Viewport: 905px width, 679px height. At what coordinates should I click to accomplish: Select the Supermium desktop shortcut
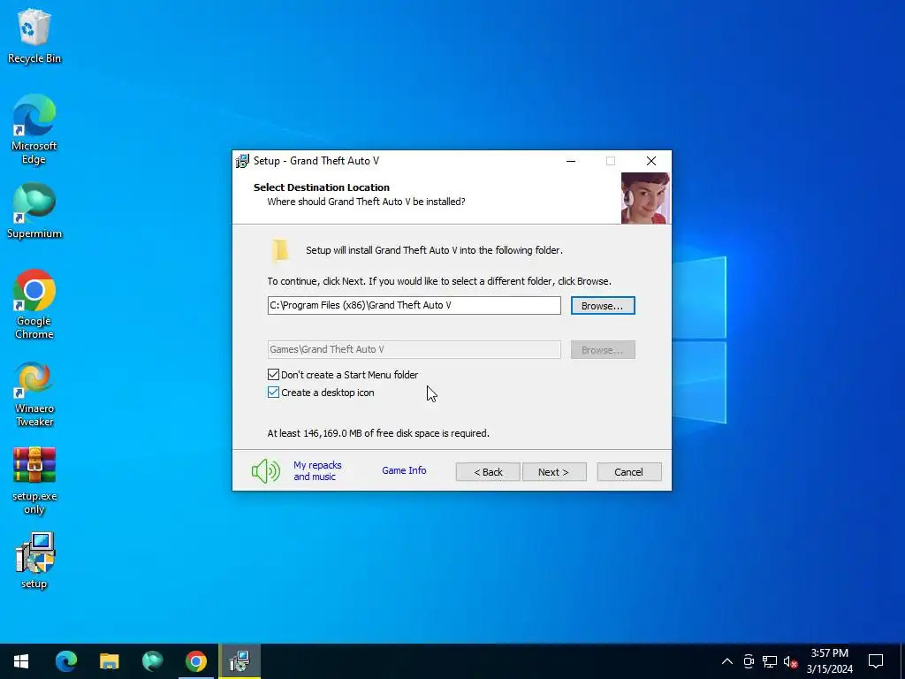[x=34, y=210]
